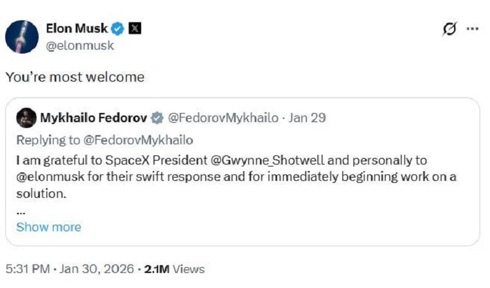This screenshot has width=490, height=288.
Task: Click Elon Musk's profile avatar
Action: point(22,36)
